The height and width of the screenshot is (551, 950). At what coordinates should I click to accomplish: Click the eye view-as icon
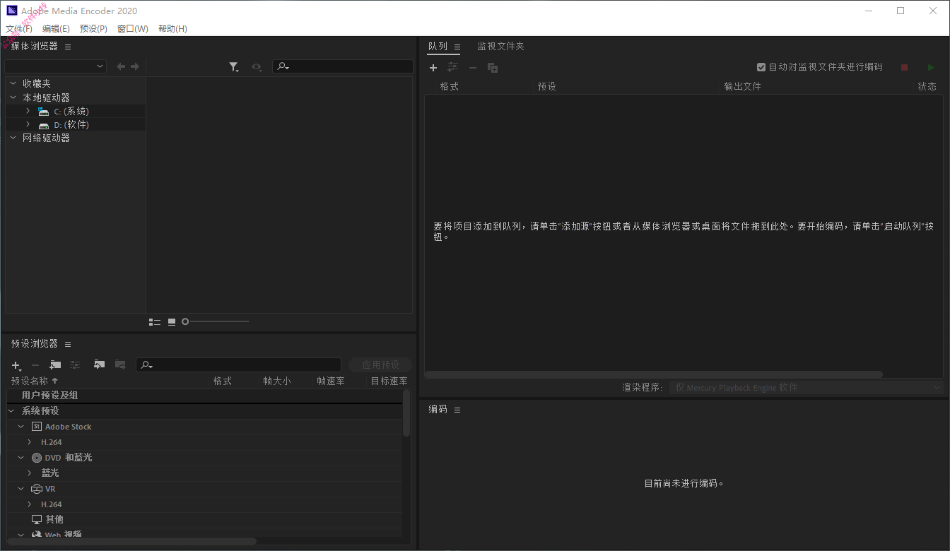pyautogui.click(x=256, y=67)
